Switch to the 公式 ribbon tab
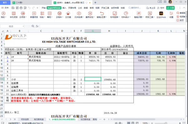This screenshot has width=188, height=124. pos(80,8)
